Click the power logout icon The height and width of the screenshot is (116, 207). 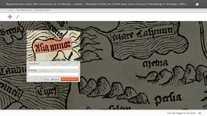(x=200, y=113)
